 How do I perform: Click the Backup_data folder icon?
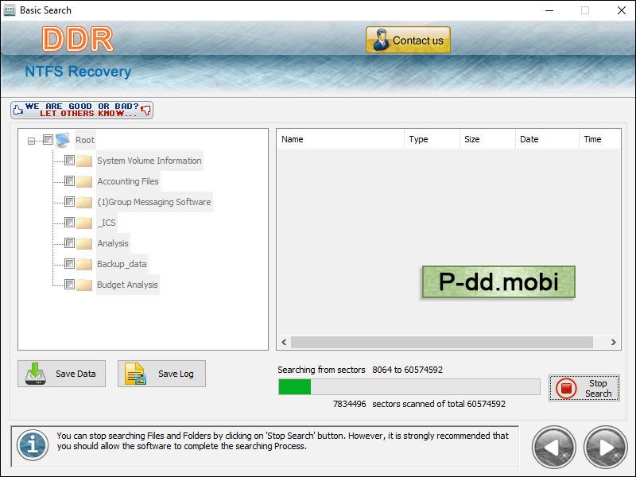click(x=84, y=264)
